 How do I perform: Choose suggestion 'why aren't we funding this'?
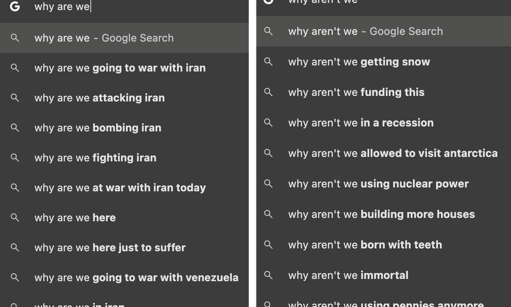coord(356,93)
